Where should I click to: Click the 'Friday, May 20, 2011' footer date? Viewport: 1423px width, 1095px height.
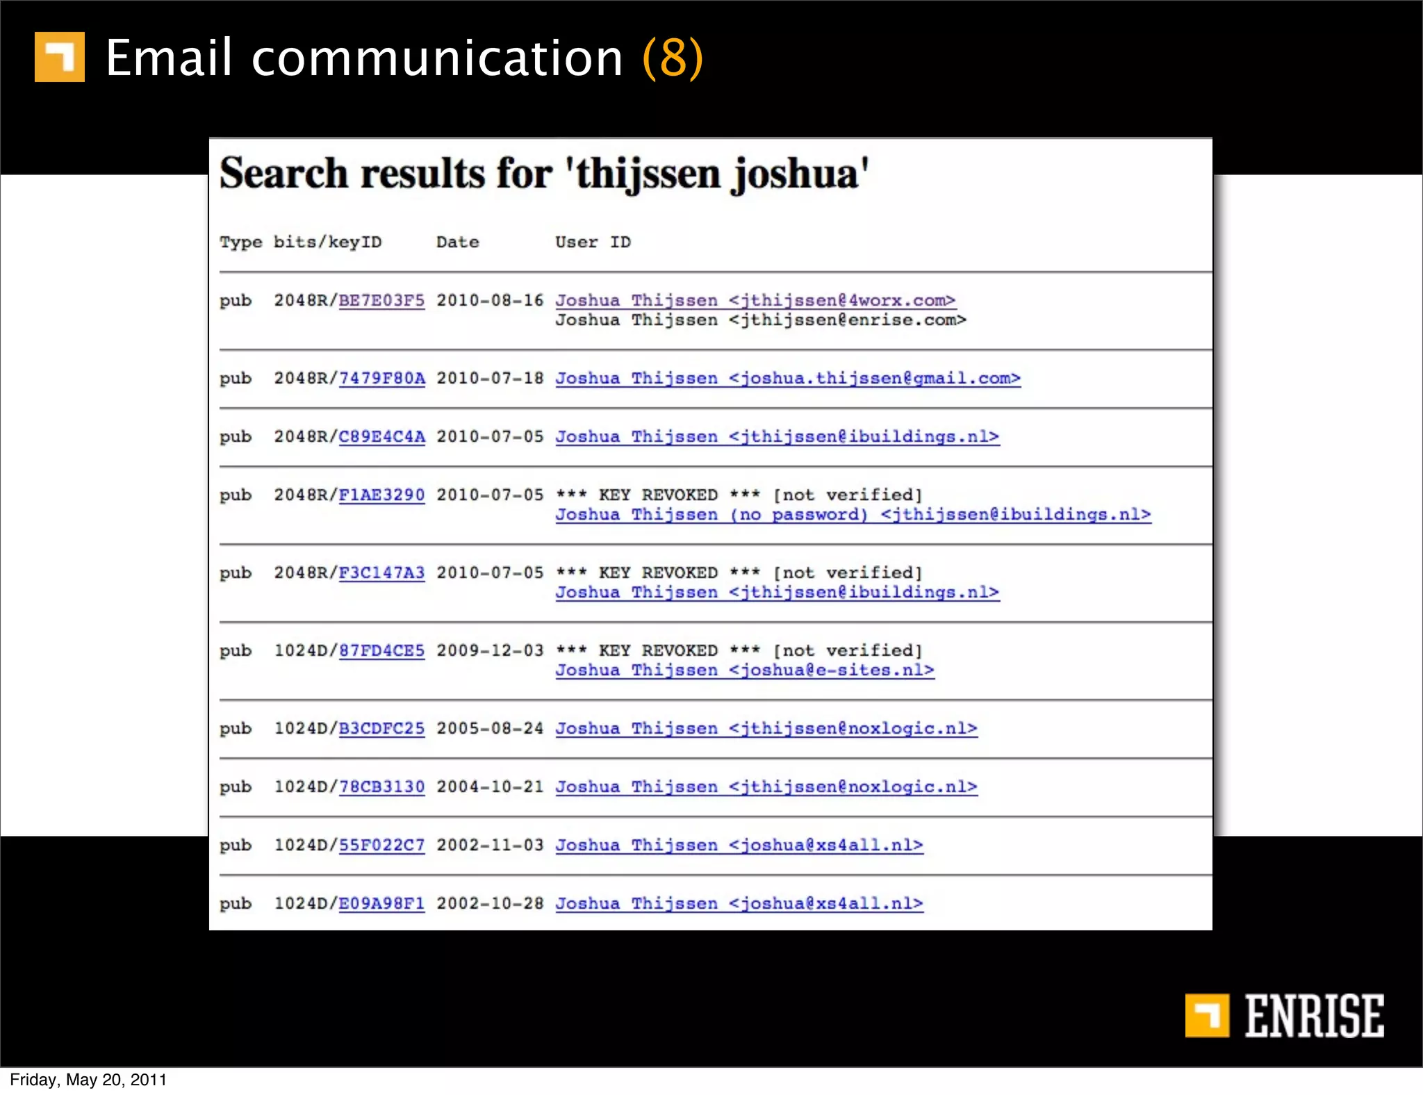(88, 1080)
